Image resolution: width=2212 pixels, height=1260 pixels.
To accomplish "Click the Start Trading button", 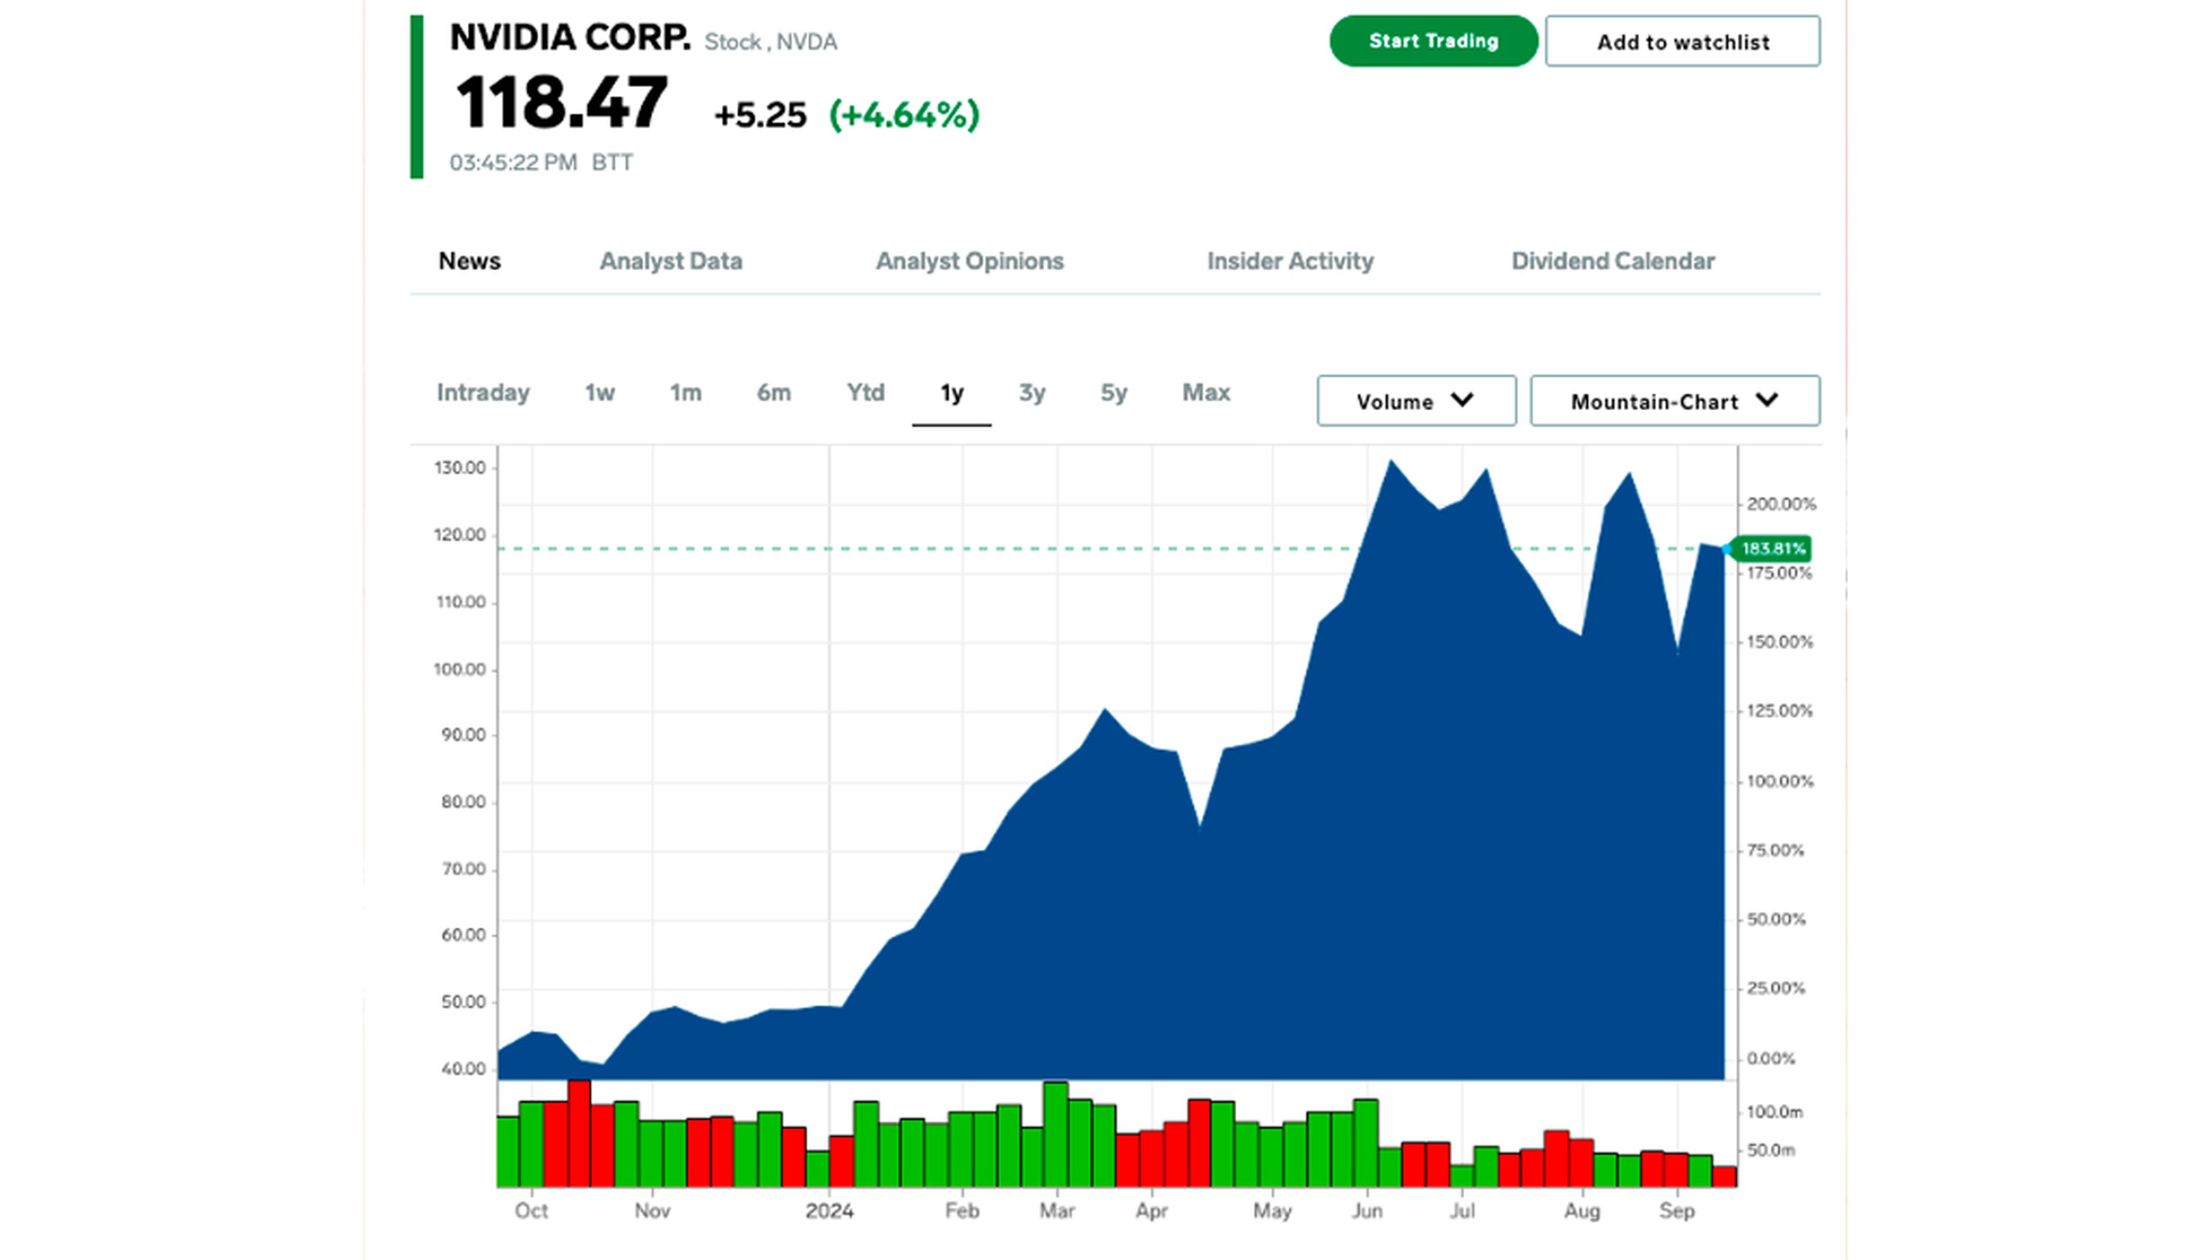I will tap(1433, 41).
